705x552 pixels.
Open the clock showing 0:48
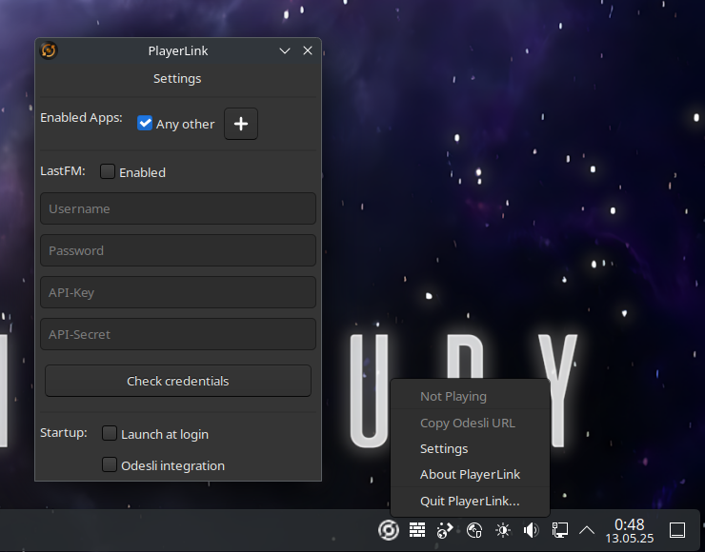point(630,530)
